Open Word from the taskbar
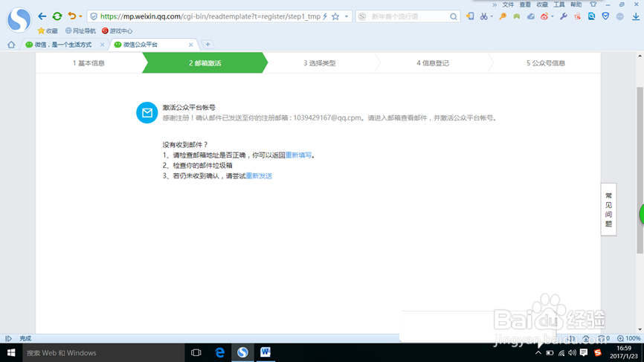 265,352
